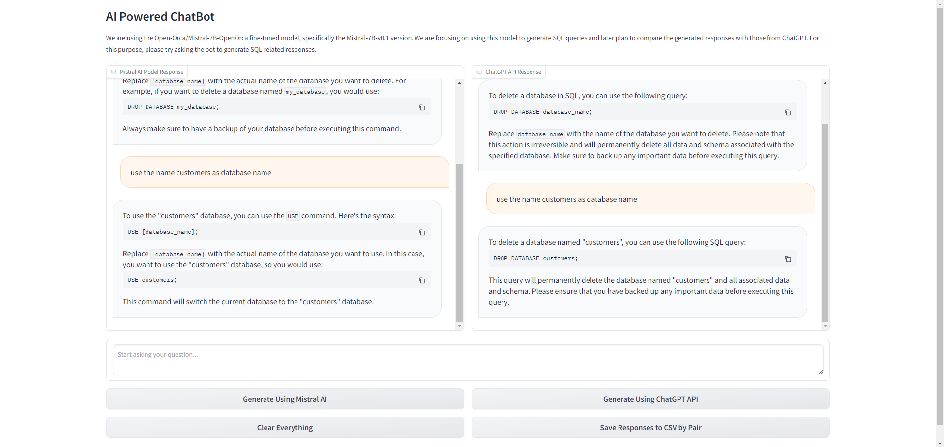Click the Mistral AI Model Response chat icon
This screenshot has height=447, width=944.
point(114,72)
